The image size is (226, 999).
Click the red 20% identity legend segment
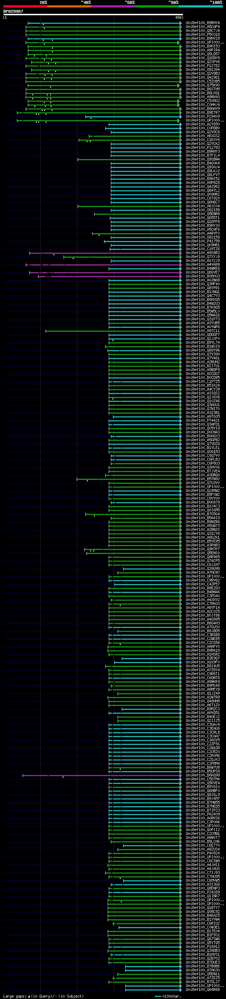(x=25, y=6)
